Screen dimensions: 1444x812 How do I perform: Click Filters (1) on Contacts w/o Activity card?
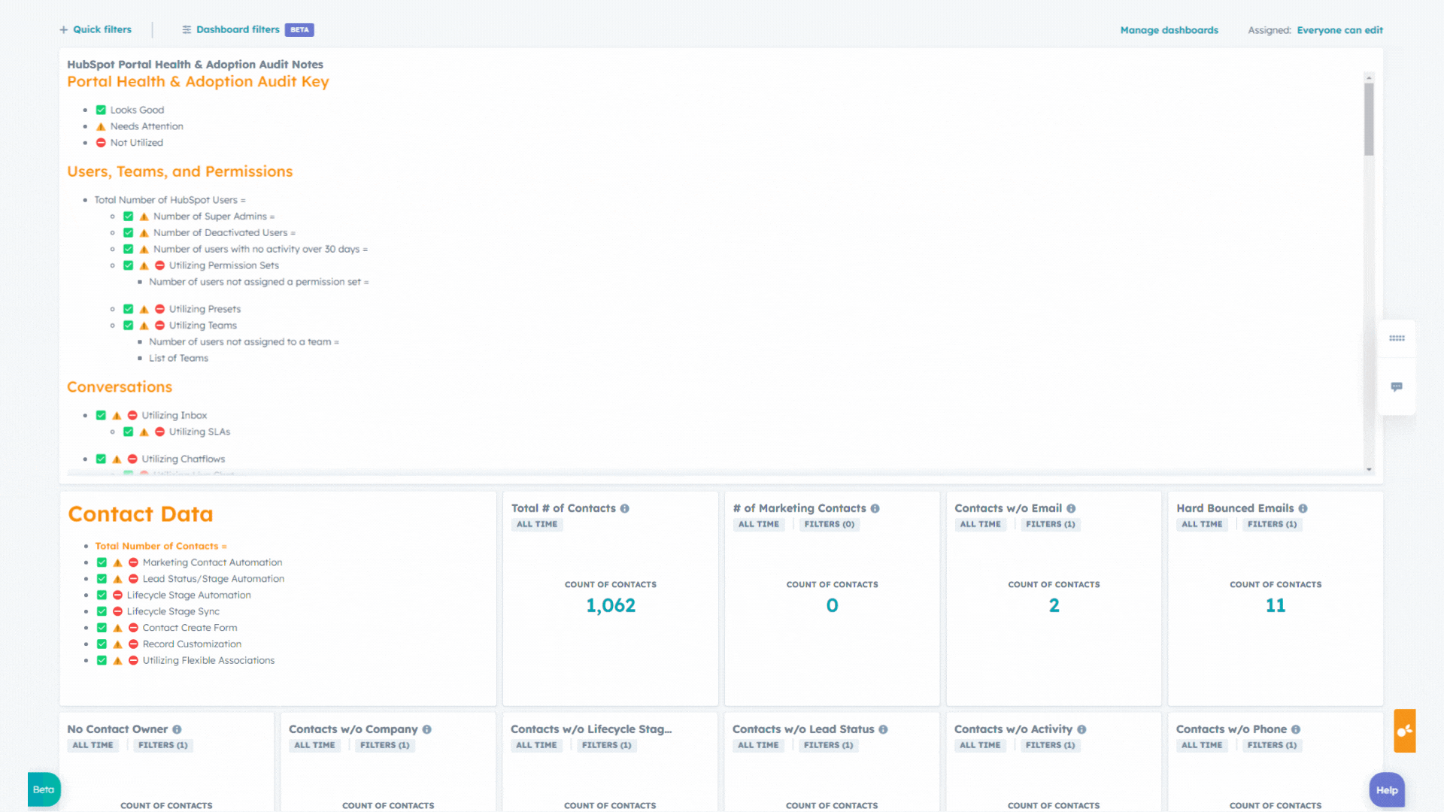[1050, 746]
